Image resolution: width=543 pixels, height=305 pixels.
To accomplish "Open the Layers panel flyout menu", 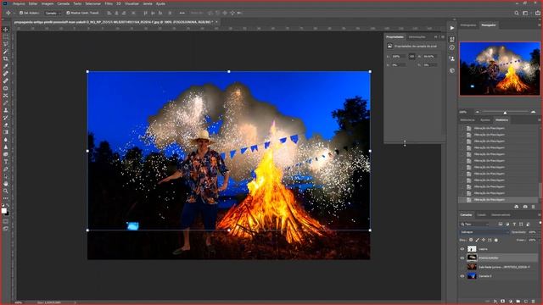I will tap(540, 215).
